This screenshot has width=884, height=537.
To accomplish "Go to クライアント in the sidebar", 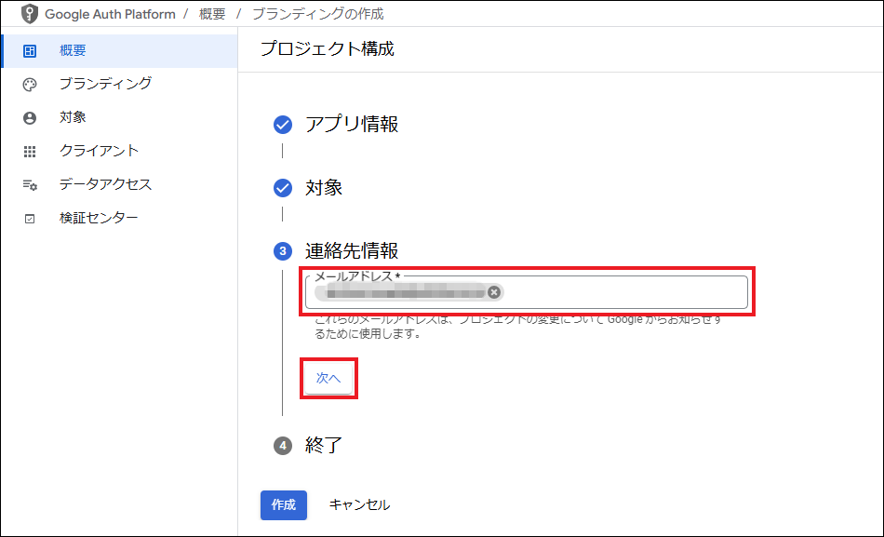I will pyautogui.click(x=99, y=151).
